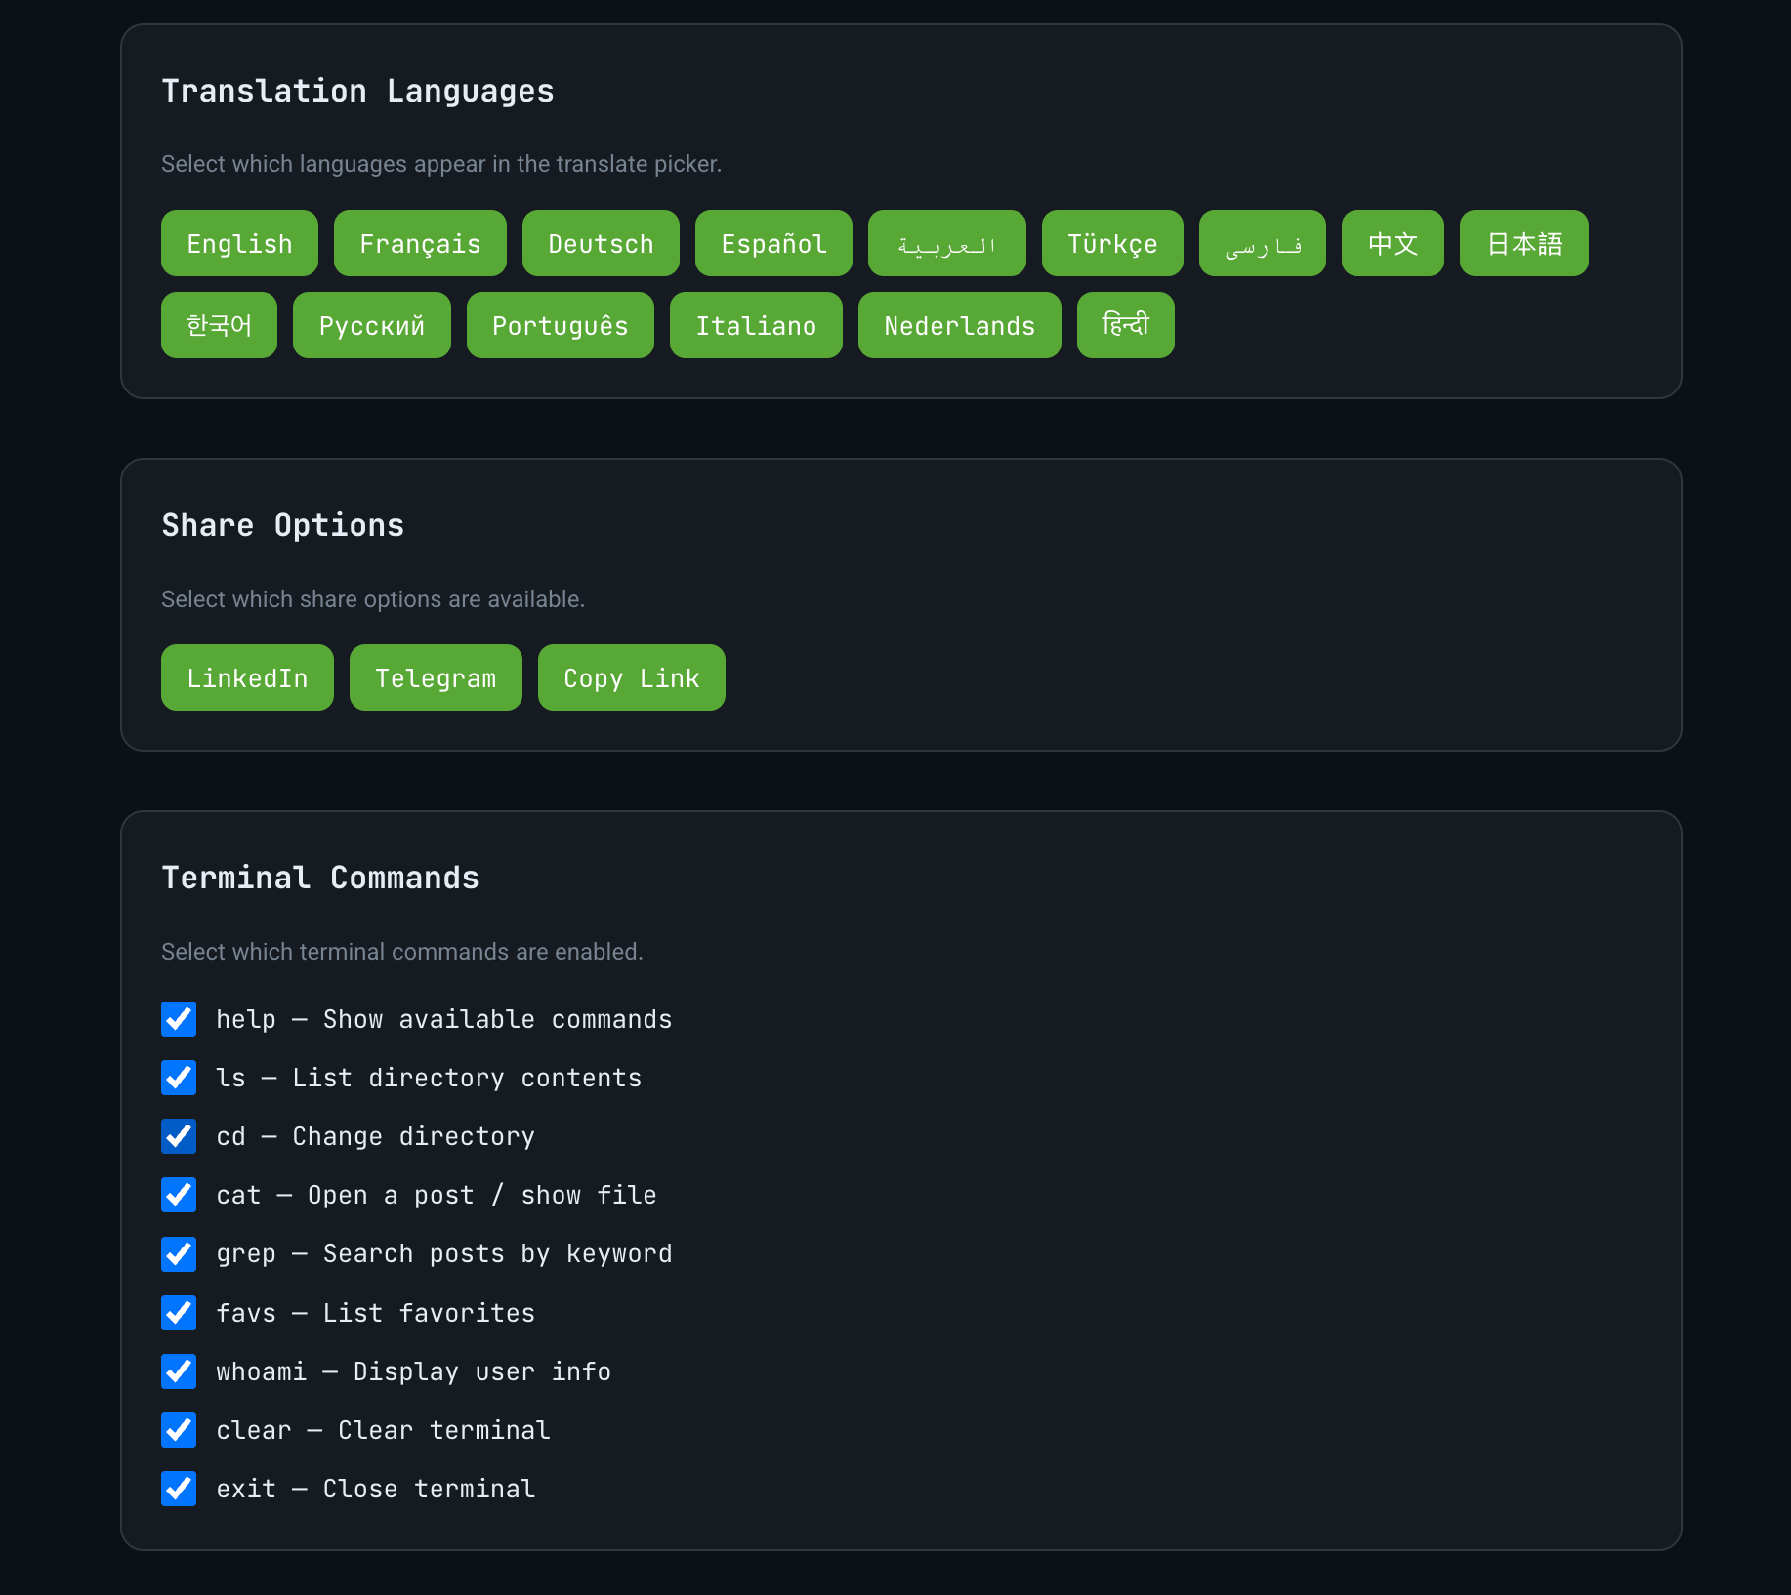The width and height of the screenshot is (1791, 1595).
Task: Toggle the Copy Link share option
Action: [x=631, y=677]
